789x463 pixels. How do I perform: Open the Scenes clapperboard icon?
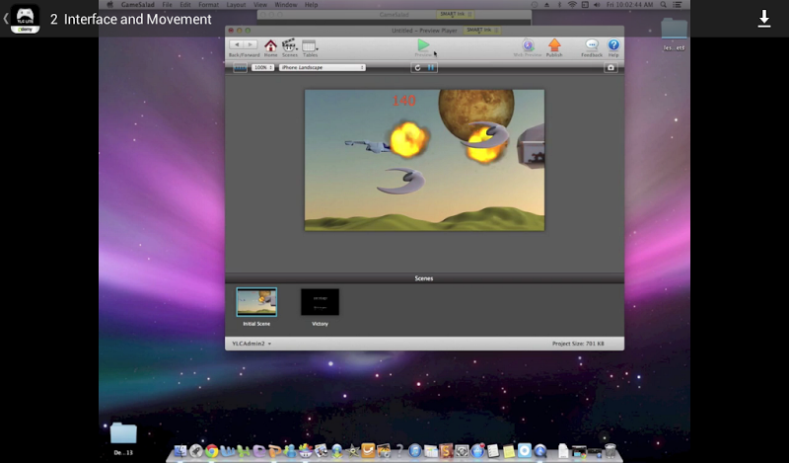click(x=290, y=45)
